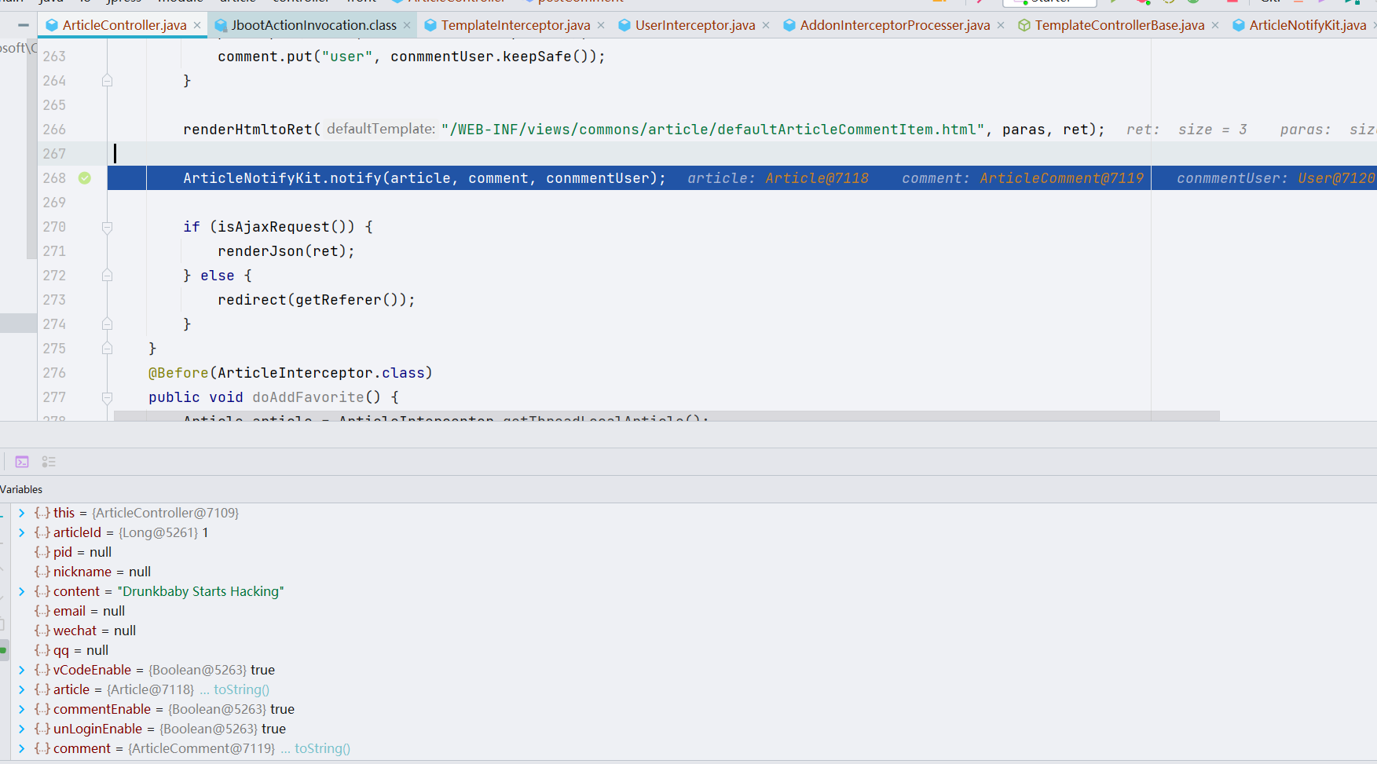Image resolution: width=1377 pixels, height=764 pixels.
Task: Click toString() link next to comment variable
Action: click(x=322, y=748)
